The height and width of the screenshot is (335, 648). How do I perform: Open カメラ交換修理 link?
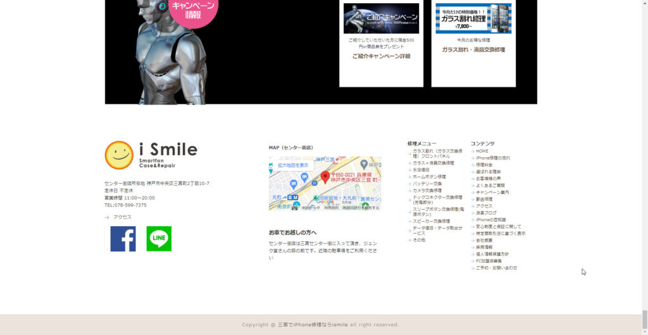tap(427, 191)
